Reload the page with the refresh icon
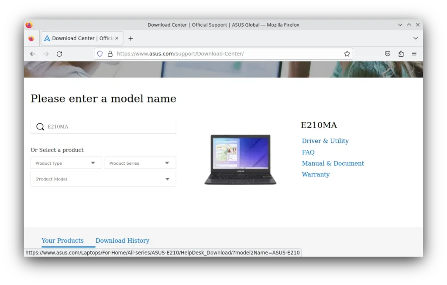 [59, 54]
